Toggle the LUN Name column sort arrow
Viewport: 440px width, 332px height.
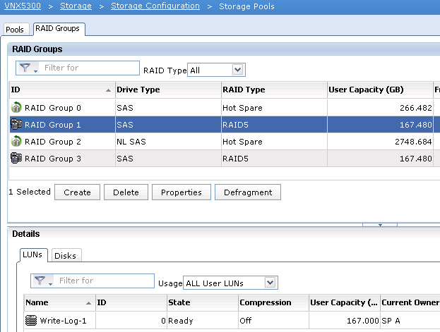[89, 303]
